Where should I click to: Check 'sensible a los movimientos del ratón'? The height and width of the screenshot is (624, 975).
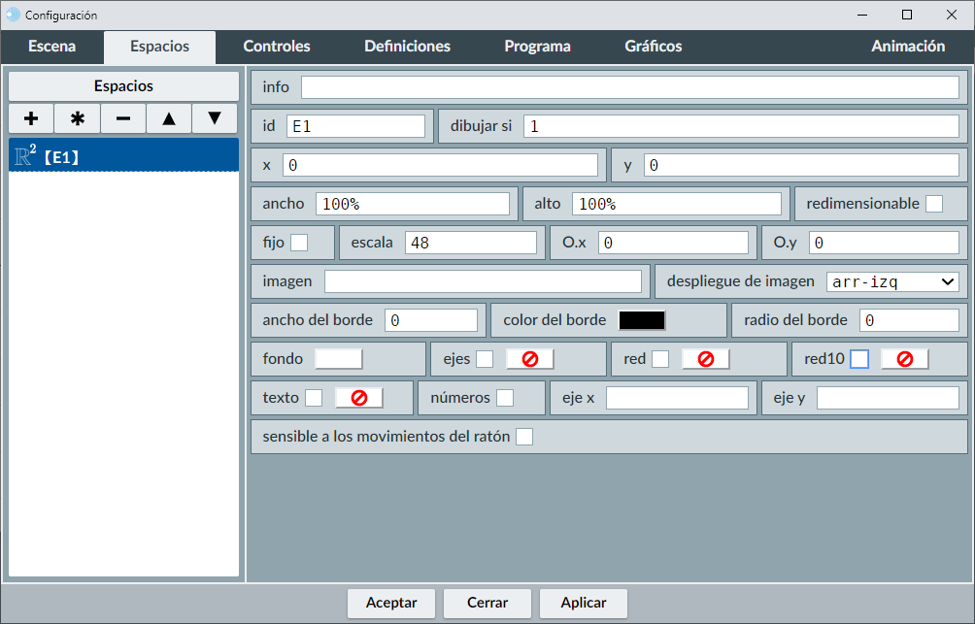click(524, 437)
